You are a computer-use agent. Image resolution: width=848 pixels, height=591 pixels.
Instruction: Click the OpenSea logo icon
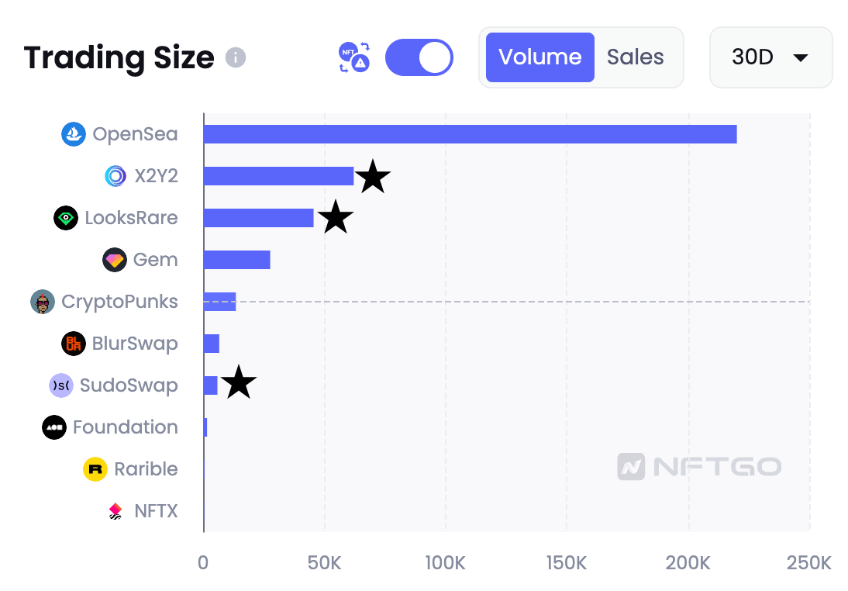click(x=74, y=134)
